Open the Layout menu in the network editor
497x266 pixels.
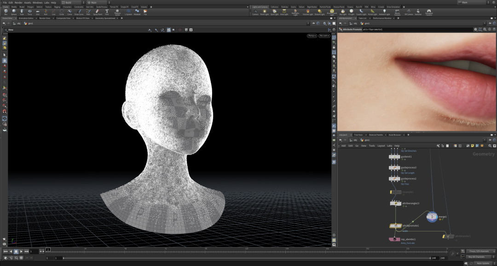tap(381, 146)
